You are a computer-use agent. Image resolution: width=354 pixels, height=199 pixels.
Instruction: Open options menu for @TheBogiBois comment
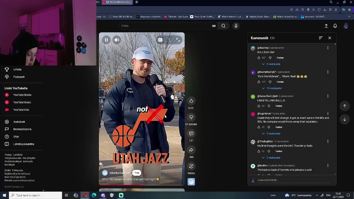point(328,141)
